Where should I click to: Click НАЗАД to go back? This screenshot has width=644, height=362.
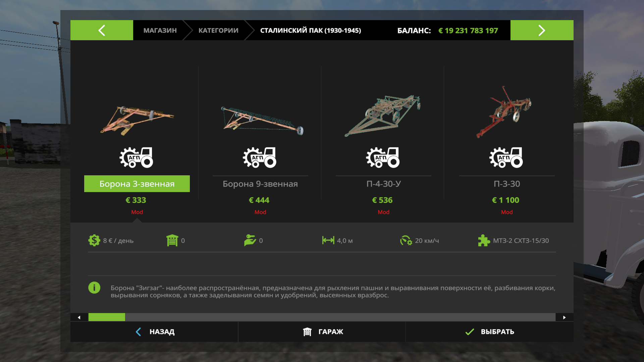click(x=154, y=332)
